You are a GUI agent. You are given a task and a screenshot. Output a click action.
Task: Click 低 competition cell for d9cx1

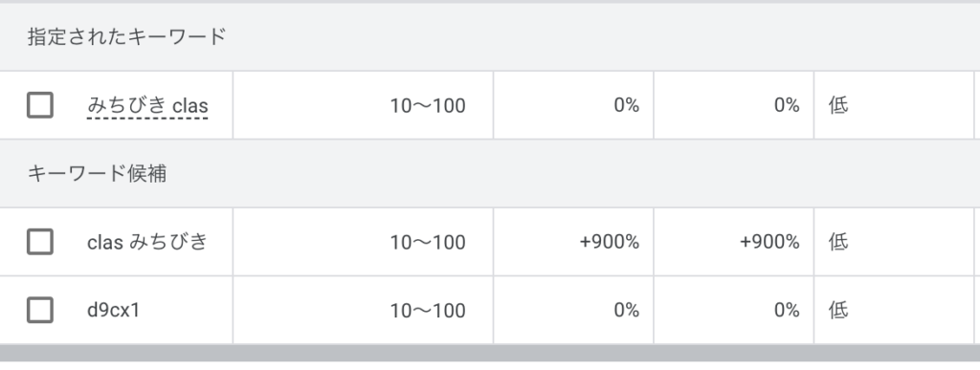838,310
